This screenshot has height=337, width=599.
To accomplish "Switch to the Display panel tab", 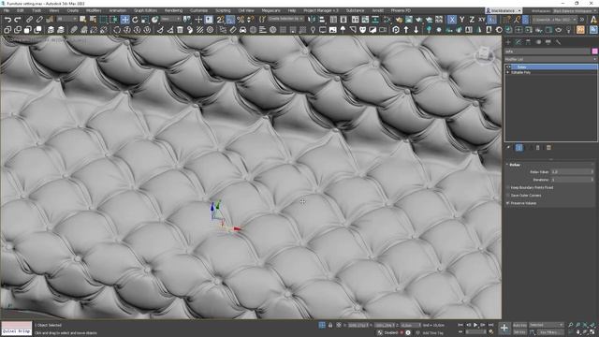I will tap(548, 42).
